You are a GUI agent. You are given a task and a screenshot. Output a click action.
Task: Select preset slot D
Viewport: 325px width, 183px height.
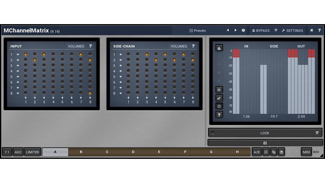point(133,152)
